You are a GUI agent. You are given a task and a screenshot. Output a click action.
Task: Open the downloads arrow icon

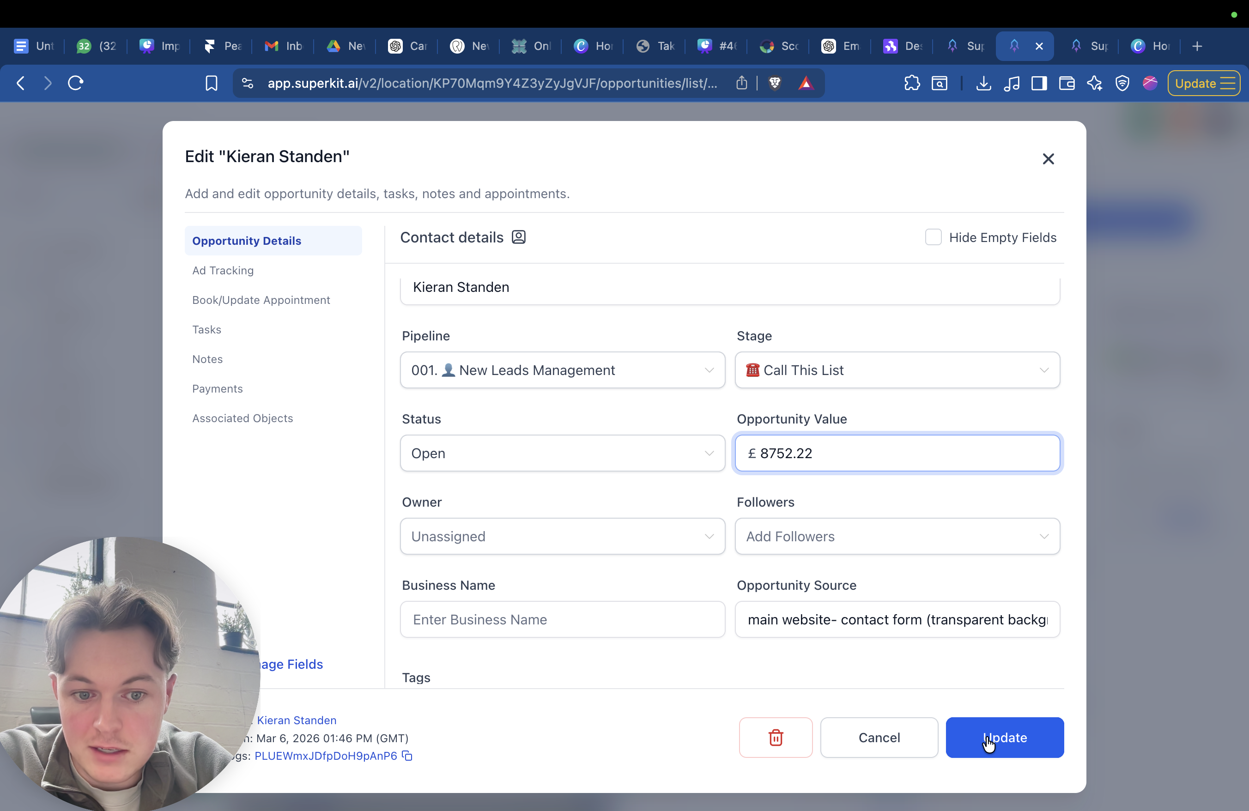[983, 83]
